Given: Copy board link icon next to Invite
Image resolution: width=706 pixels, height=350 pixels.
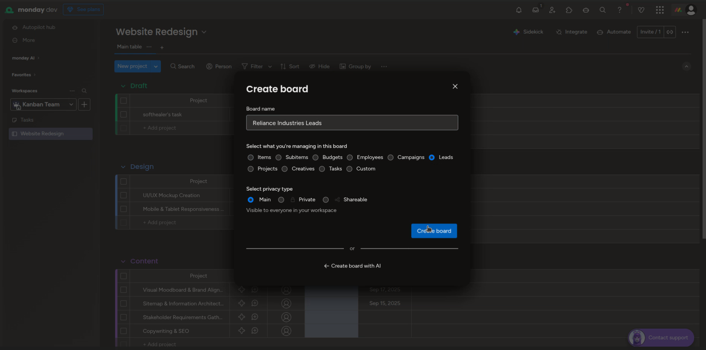Looking at the screenshot, I should [x=670, y=32].
